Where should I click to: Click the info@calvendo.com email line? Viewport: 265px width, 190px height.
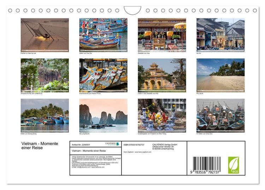pos(88,167)
